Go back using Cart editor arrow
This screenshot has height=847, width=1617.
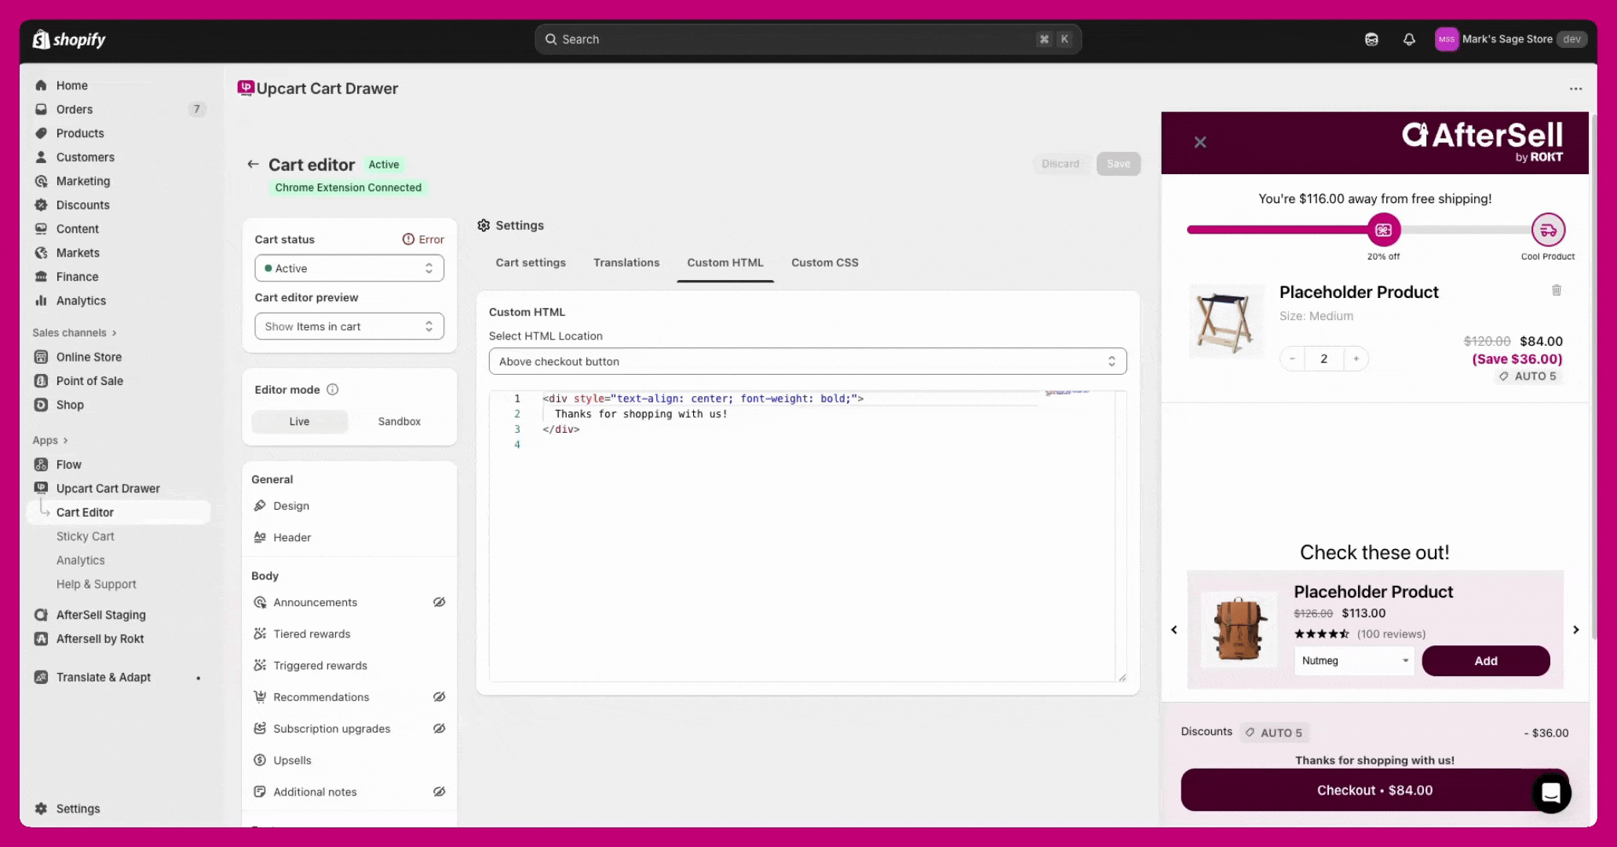click(x=253, y=164)
